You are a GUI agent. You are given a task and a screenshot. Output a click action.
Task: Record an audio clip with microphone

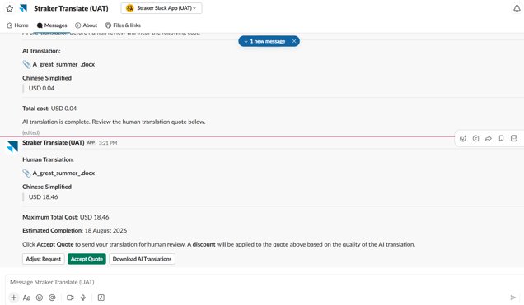pos(83,298)
